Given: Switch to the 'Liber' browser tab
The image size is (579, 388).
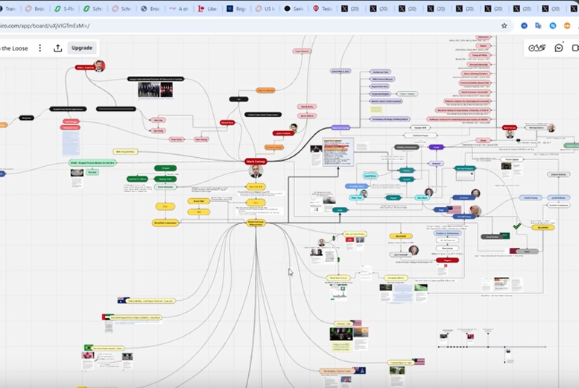Looking at the screenshot, I should click(x=207, y=8).
